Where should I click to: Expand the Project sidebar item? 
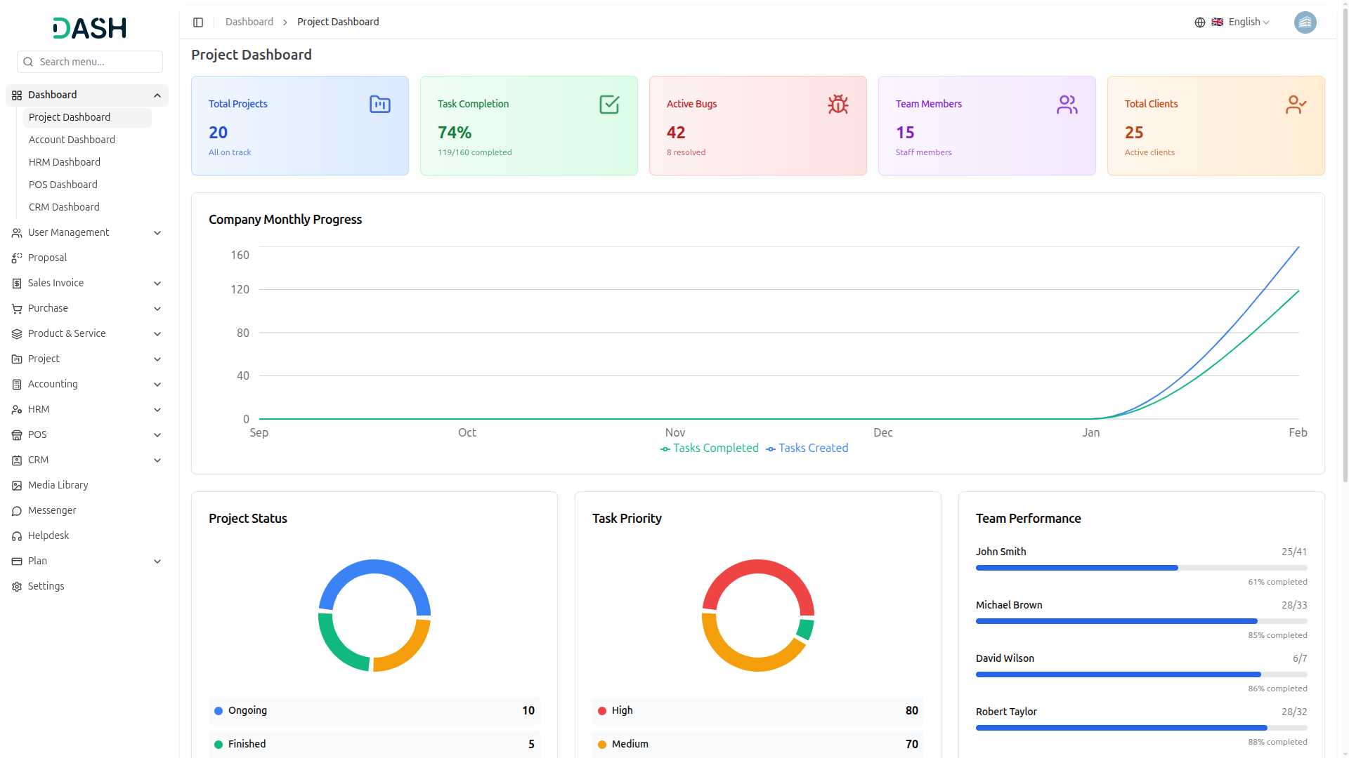coord(87,359)
